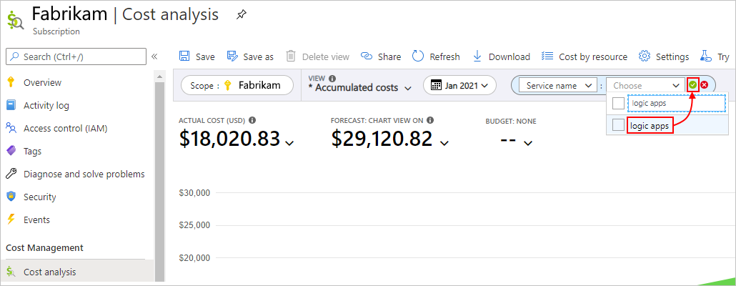Open Settings via the gear icon
The width and height of the screenshot is (736, 286).
644,56
